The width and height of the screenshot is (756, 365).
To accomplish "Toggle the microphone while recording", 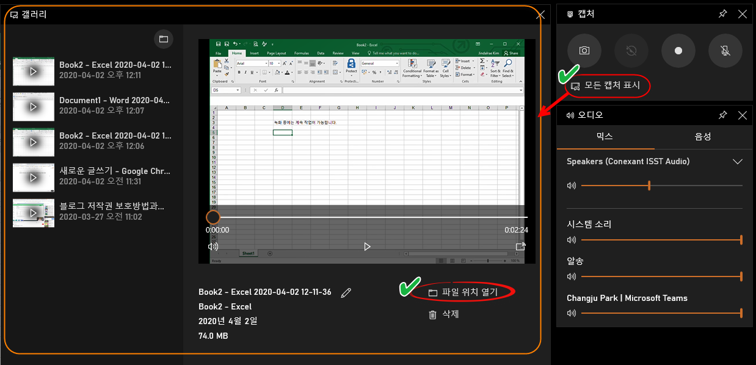I will point(725,51).
